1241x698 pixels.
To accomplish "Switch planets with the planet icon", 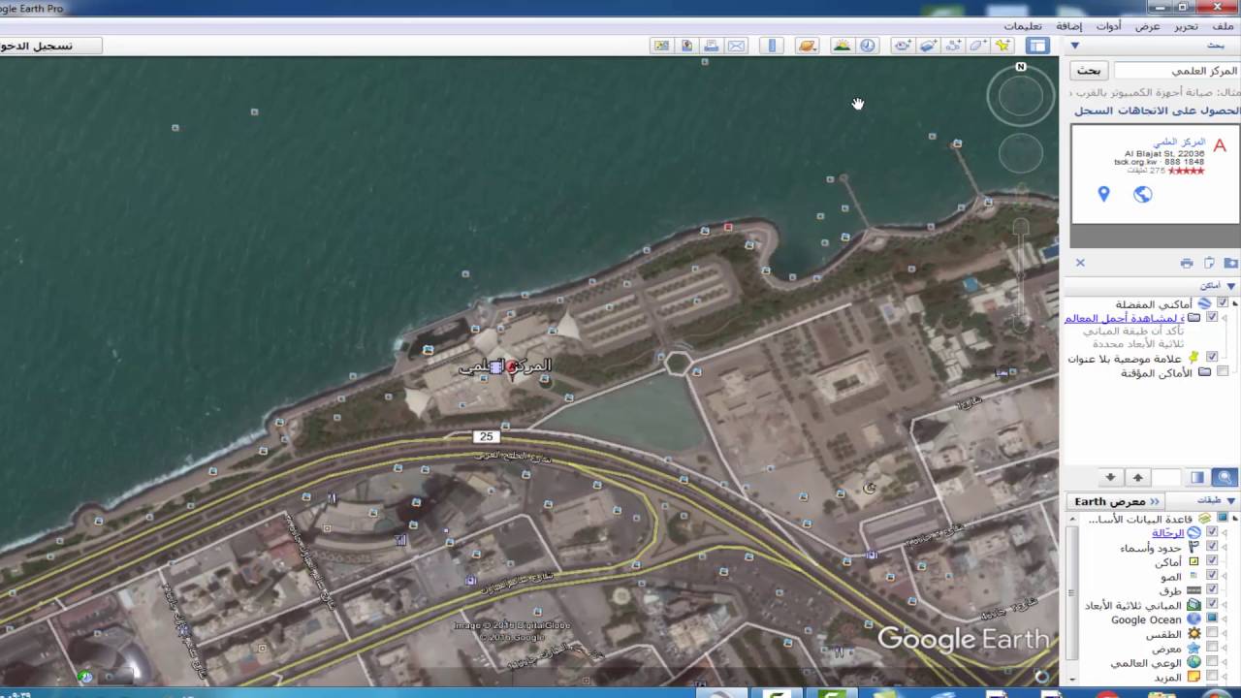I will point(807,46).
